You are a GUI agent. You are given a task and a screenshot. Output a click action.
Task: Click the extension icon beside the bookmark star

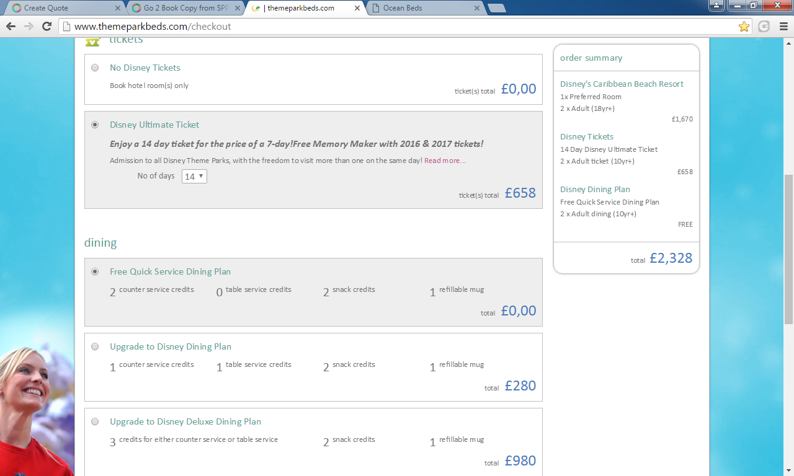click(x=764, y=26)
